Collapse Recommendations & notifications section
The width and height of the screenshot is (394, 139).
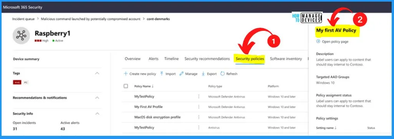tap(97, 98)
